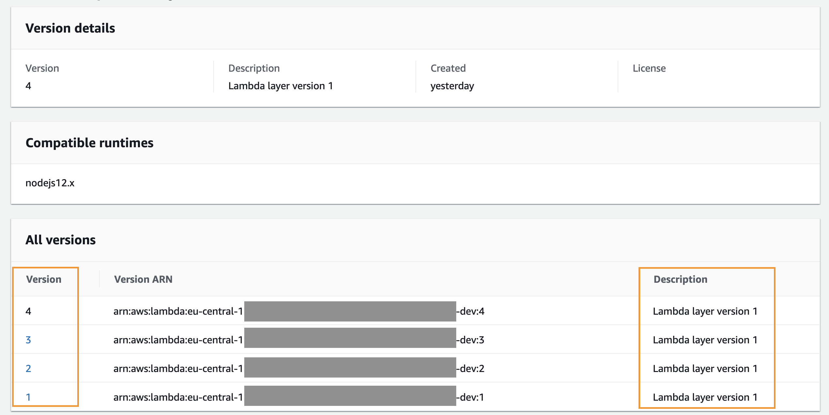Click Lambda layer version 1 in Version details
The width and height of the screenshot is (829, 415).
280,86
